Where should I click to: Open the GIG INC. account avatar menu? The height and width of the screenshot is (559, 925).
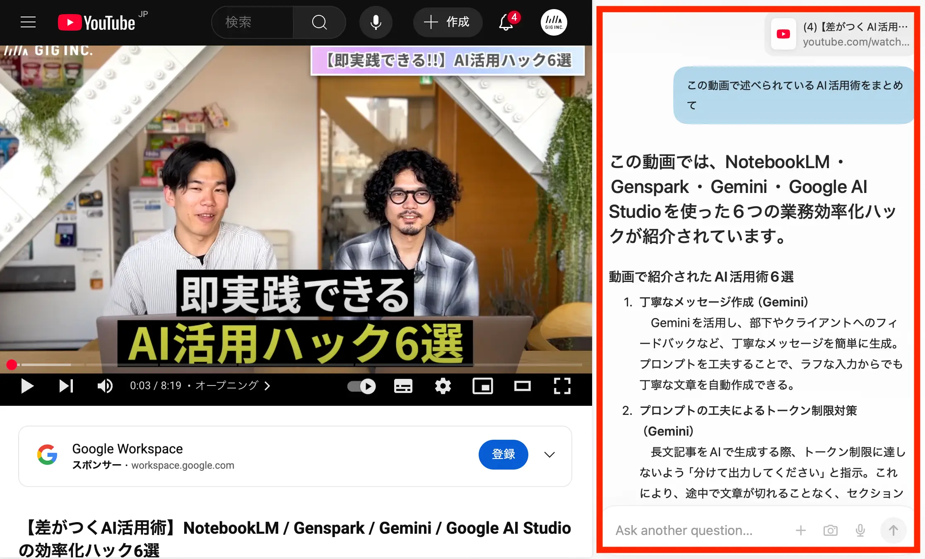[554, 22]
